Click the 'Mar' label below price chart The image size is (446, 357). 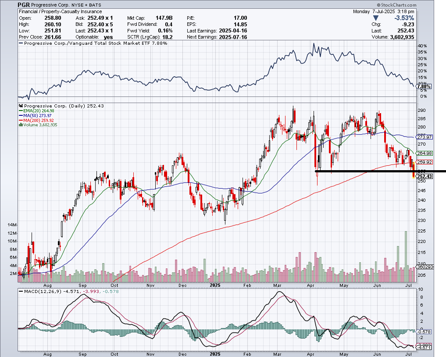click(277, 286)
